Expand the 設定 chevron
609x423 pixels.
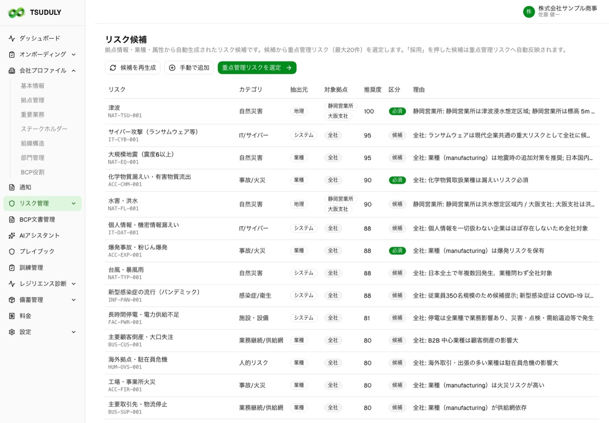[74, 332]
